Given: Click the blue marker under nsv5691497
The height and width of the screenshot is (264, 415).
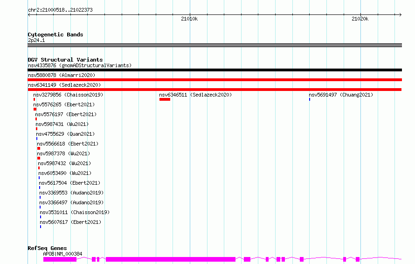Looking at the screenshot, I should 310,99.
